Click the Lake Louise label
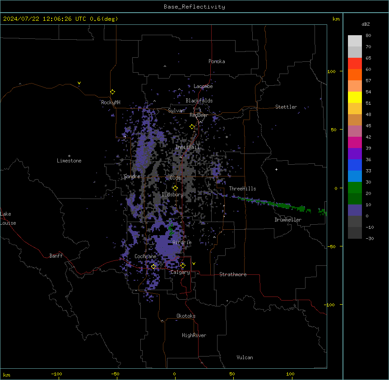 click(x=8, y=218)
